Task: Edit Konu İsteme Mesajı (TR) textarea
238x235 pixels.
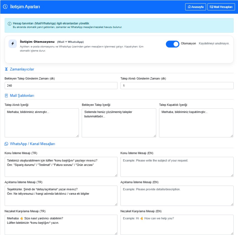Action: 61,167
